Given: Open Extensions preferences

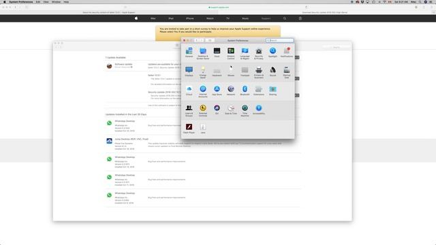Looking at the screenshot, I should click(x=259, y=91).
